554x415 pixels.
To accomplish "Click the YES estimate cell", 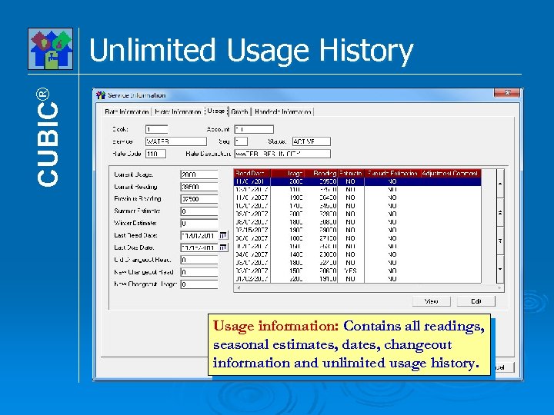I will click(350, 271).
